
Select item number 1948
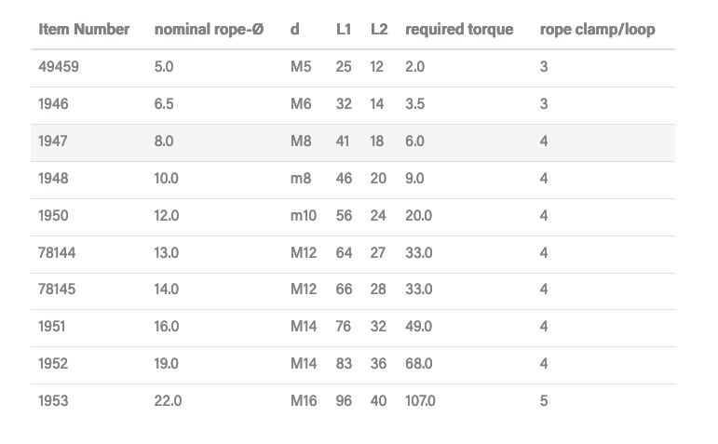pyautogui.click(x=53, y=178)
